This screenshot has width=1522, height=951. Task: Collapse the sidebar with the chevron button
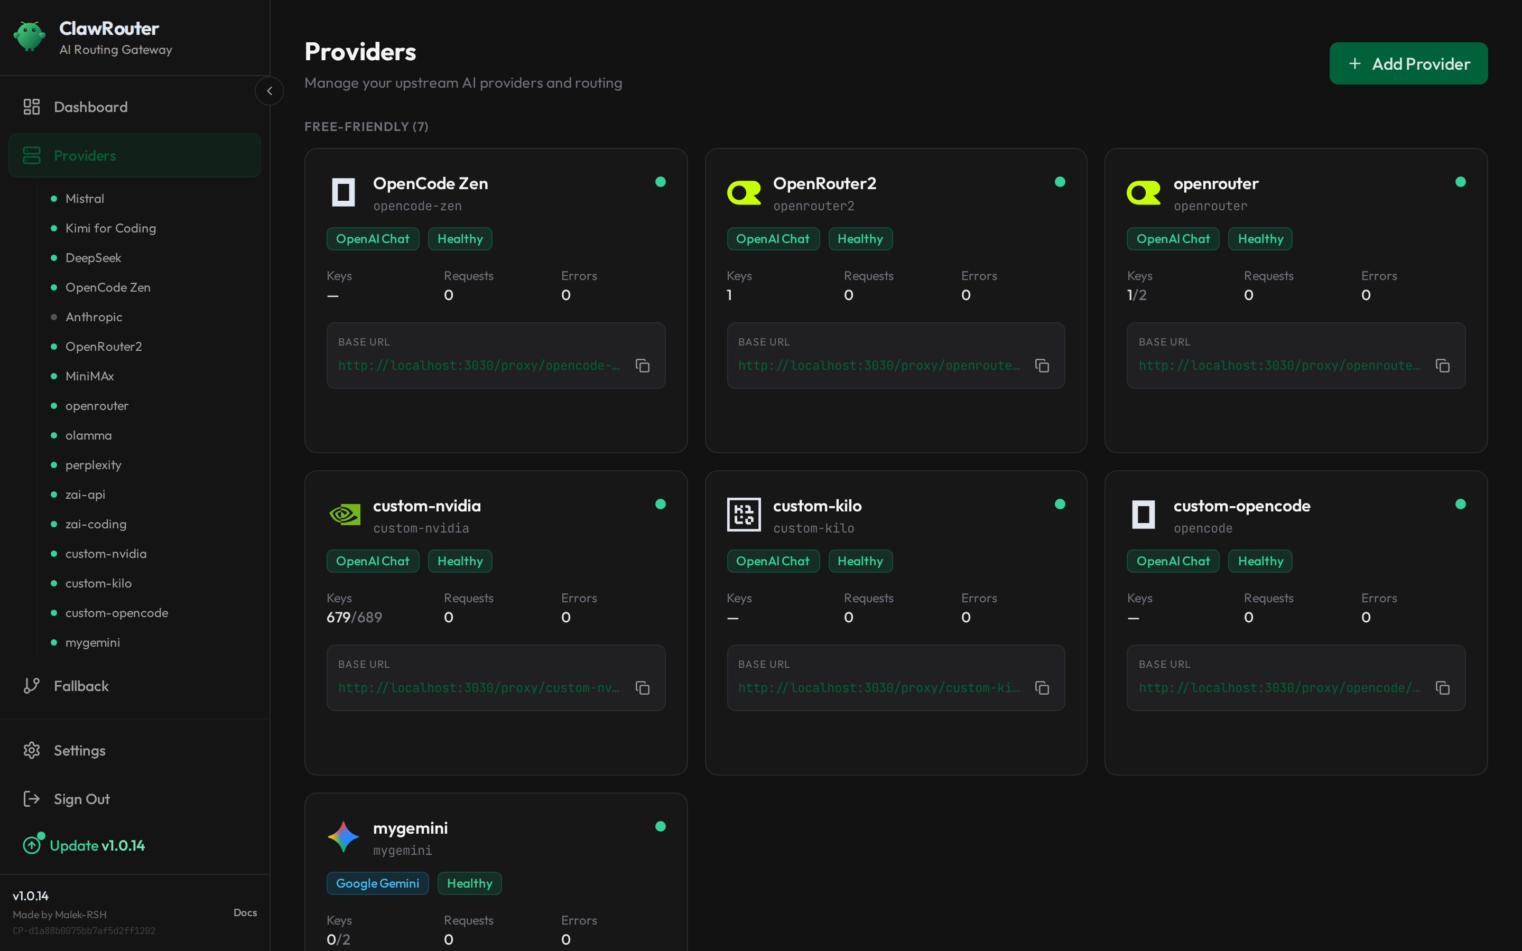269,90
